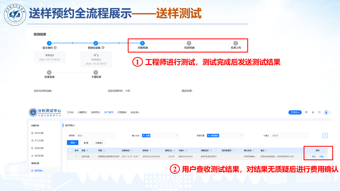Viewport: 340px width, 191px height.
Task: Check the checkbox for row 1
Action: 70,157
